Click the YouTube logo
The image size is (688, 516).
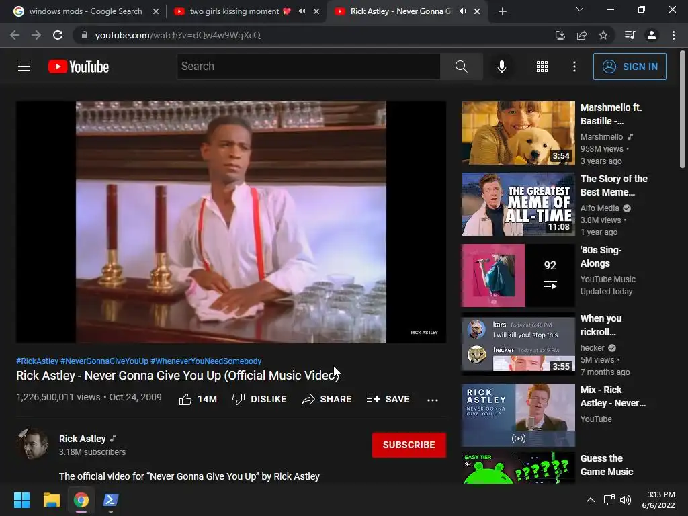point(79,67)
